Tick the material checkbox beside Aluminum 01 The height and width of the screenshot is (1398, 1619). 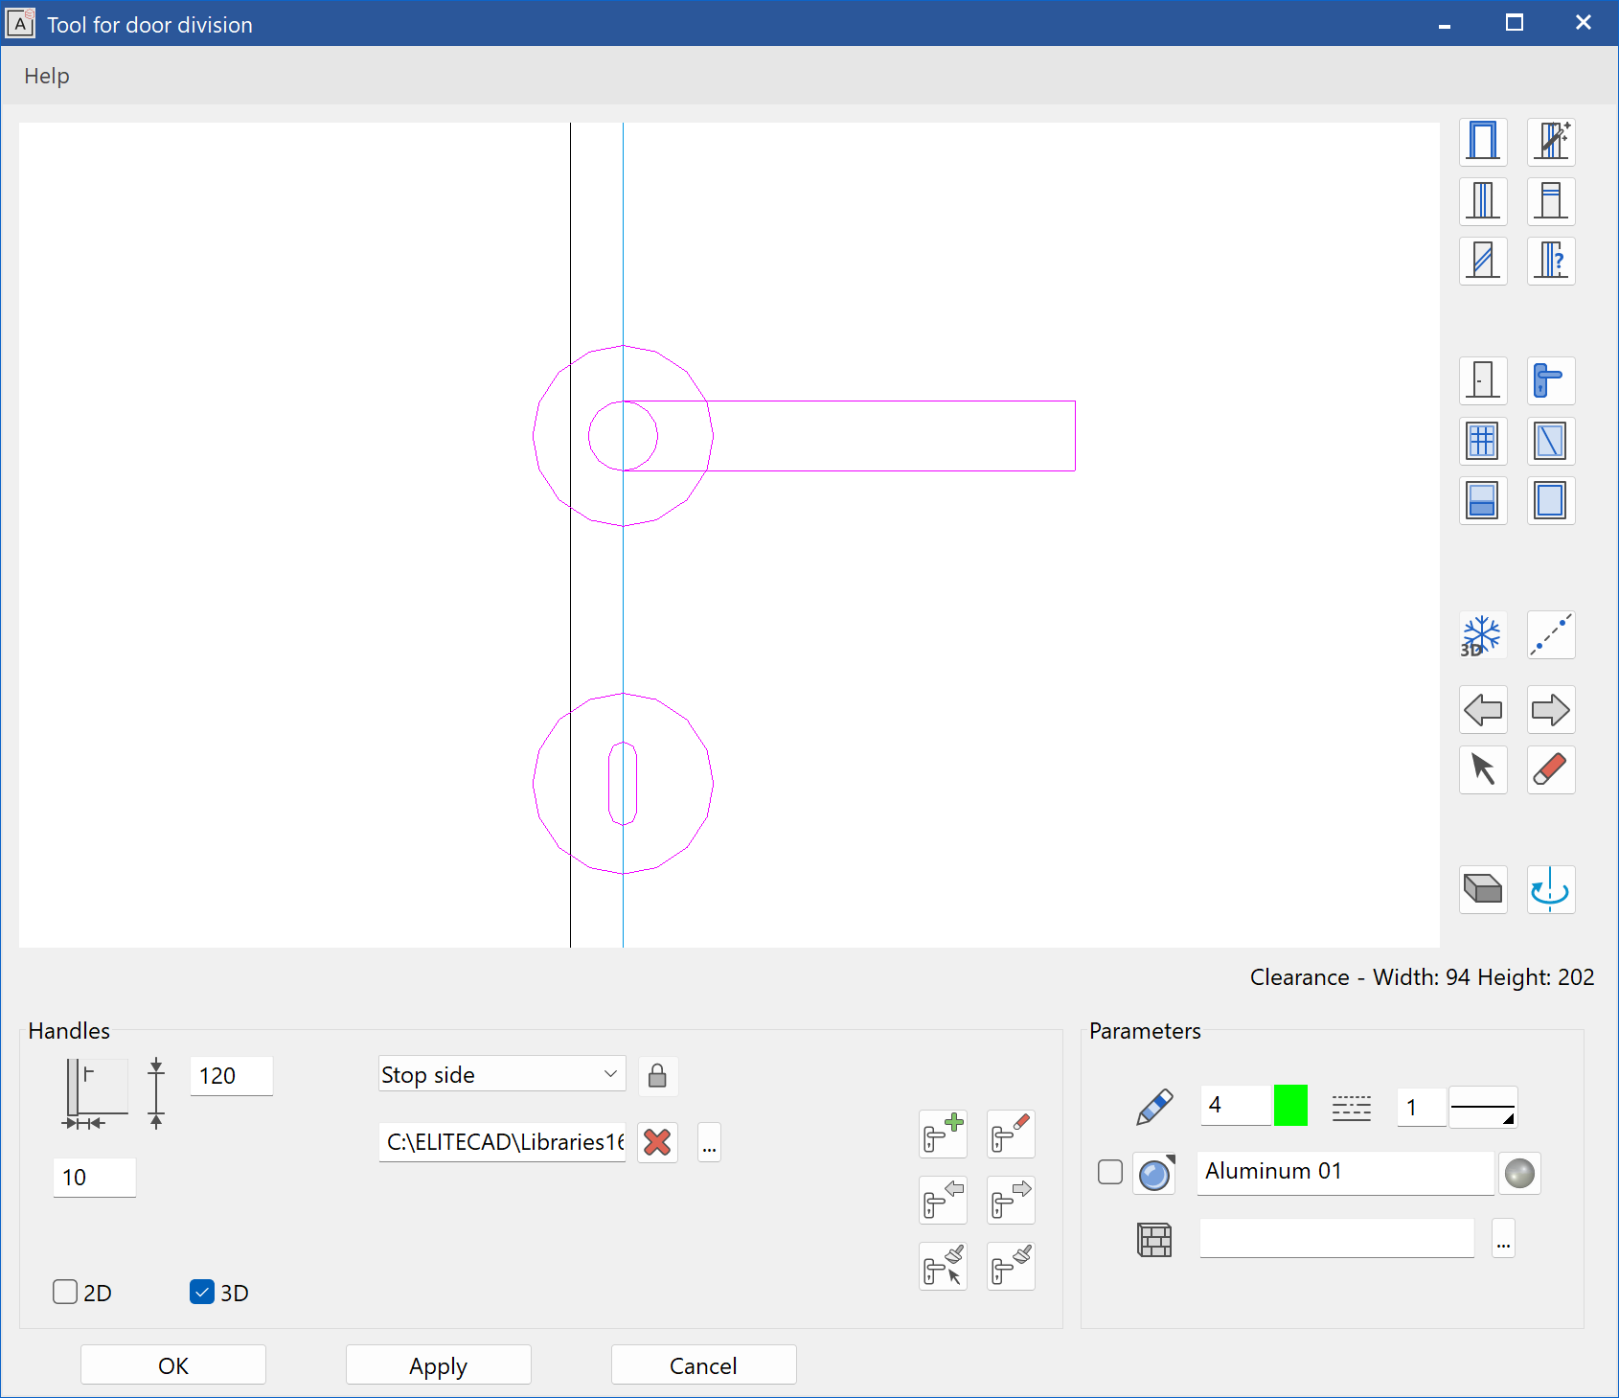coord(1109,1172)
